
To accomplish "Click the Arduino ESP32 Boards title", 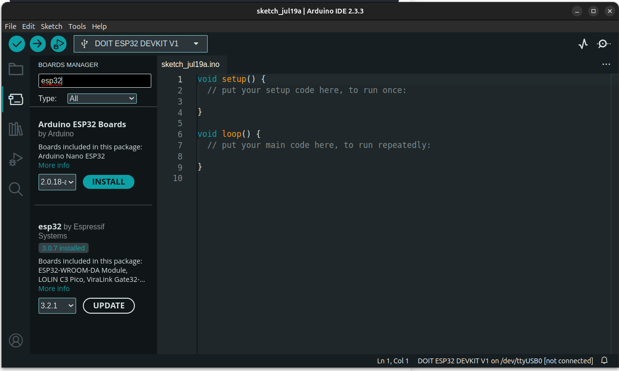I will pos(82,124).
